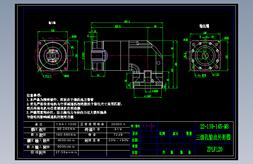Click the noise value '72dB'
This screenshot has height=164, width=253.
[118, 135]
